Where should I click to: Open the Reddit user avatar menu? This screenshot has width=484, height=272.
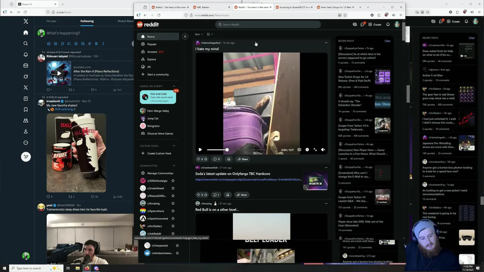tap(397, 25)
